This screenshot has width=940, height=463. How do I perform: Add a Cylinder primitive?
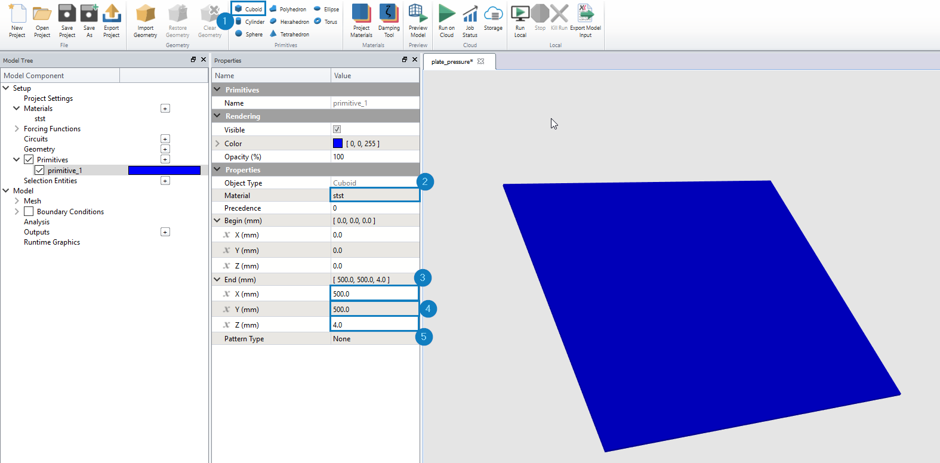click(x=249, y=21)
